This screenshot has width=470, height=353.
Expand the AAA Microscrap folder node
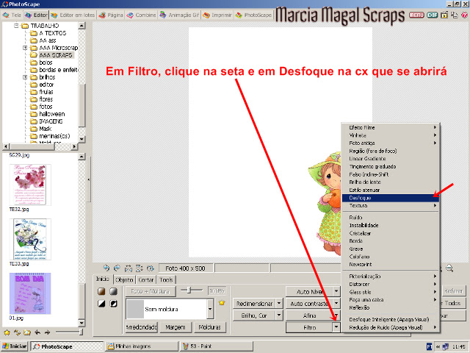point(25,48)
